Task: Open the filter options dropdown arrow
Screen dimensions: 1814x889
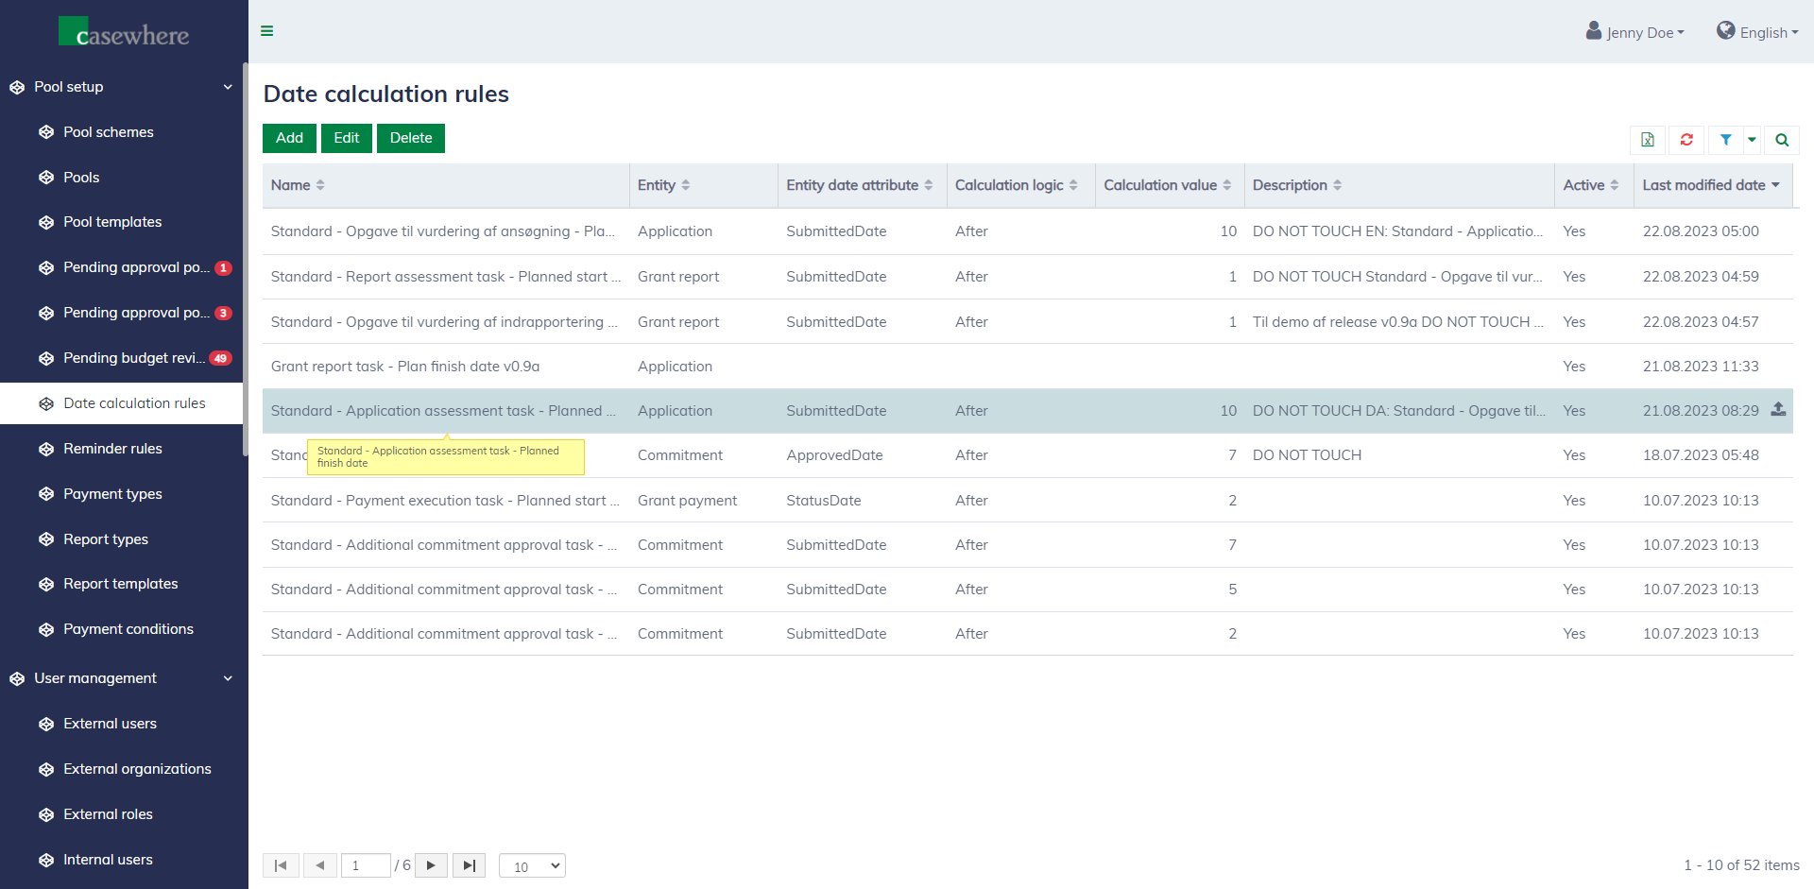Action: click(x=1752, y=140)
